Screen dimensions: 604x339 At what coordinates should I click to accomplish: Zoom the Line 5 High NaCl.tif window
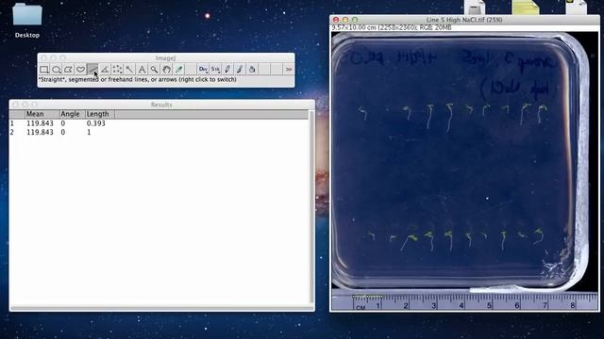click(355, 20)
